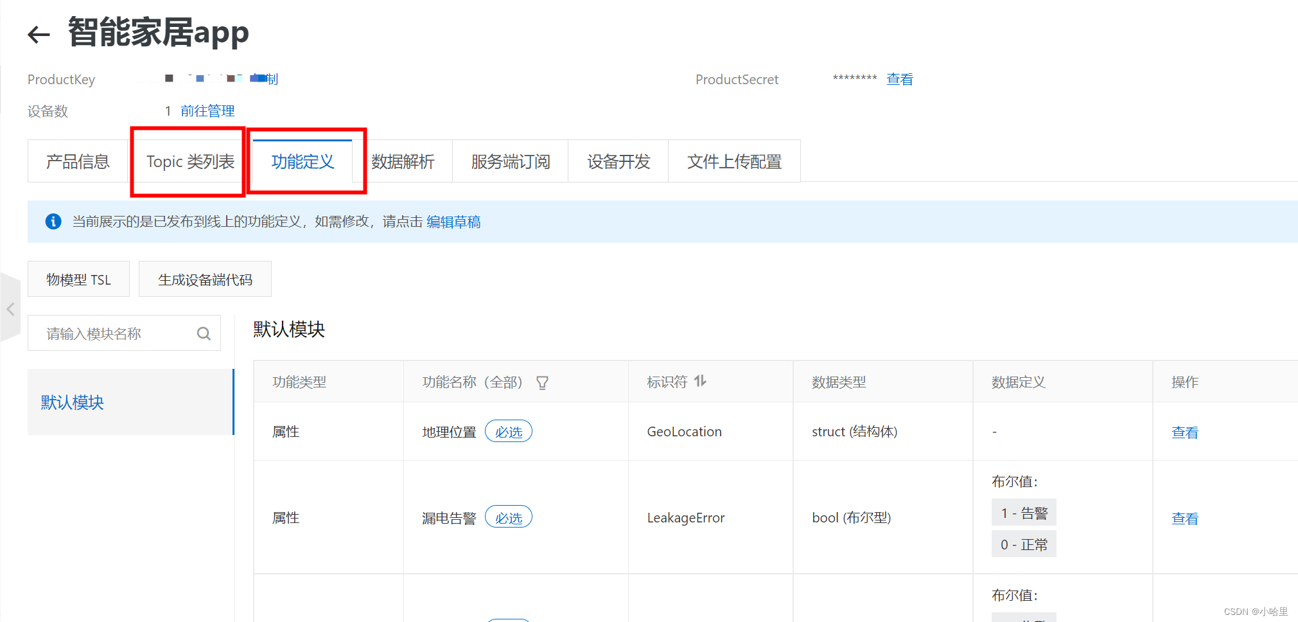
Task: Click the search magnifier in module name box
Action: (x=204, y=333)
